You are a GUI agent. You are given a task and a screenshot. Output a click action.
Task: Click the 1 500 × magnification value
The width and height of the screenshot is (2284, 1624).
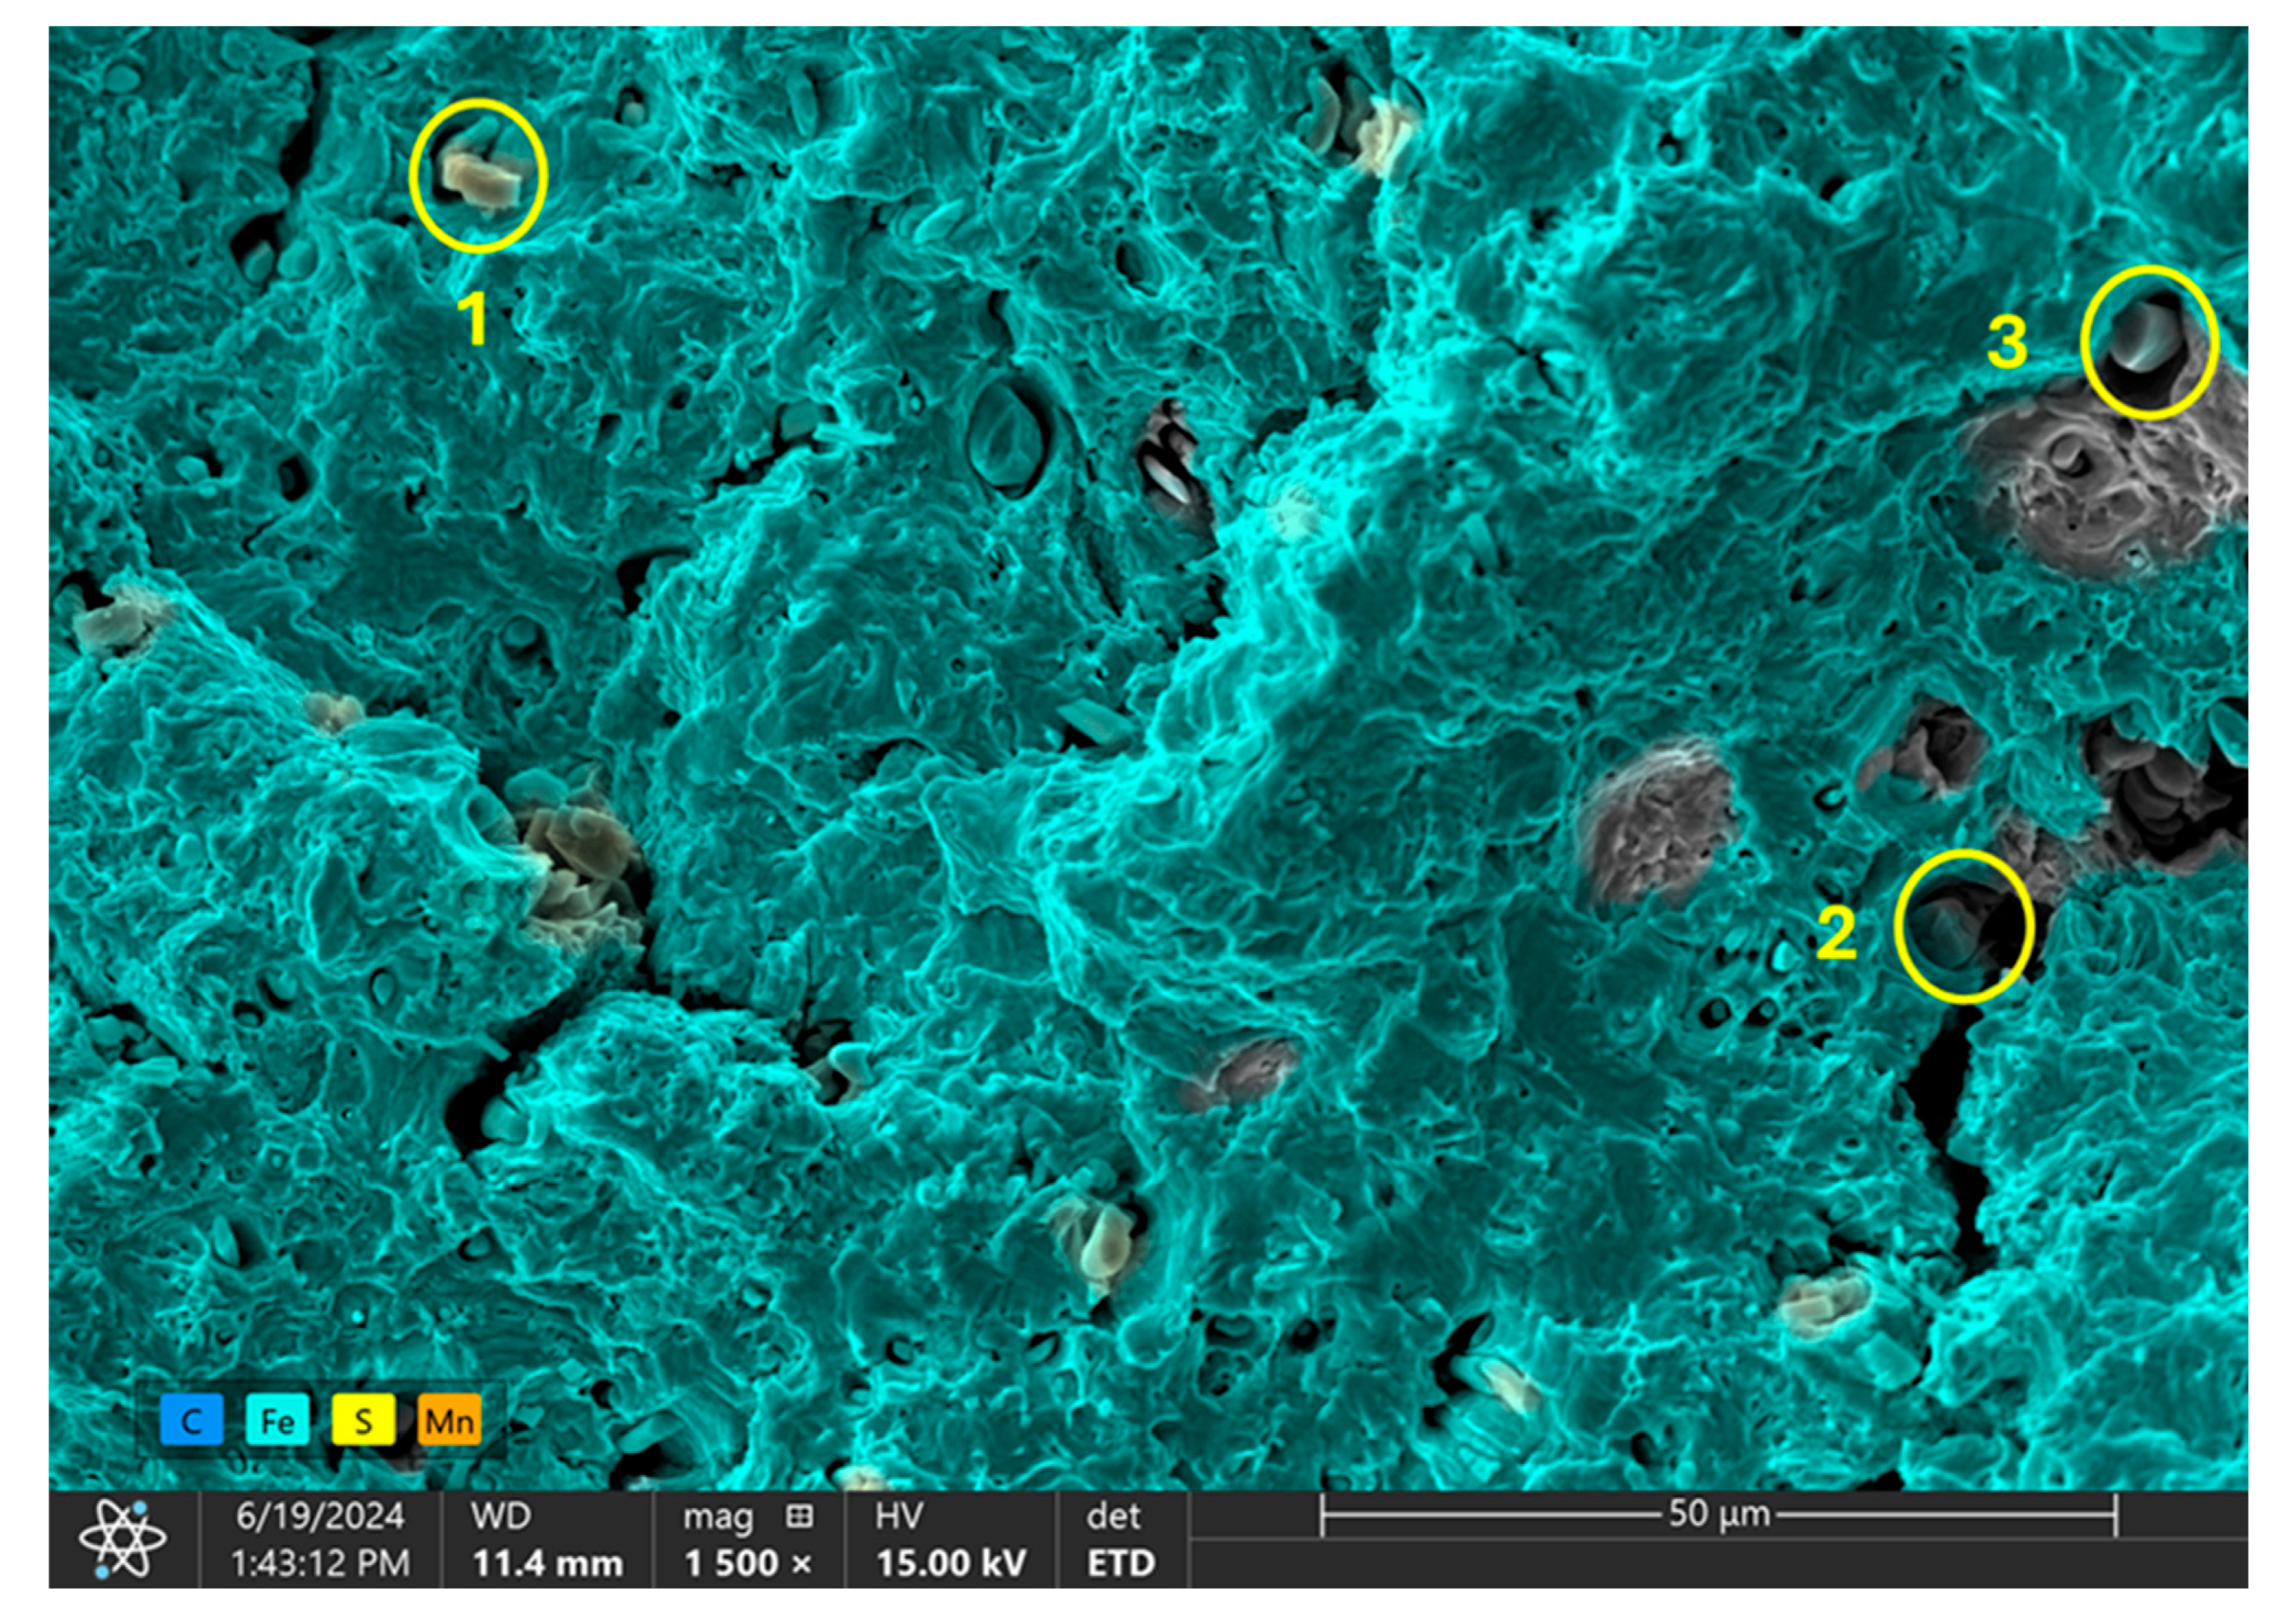point(748,1563)
